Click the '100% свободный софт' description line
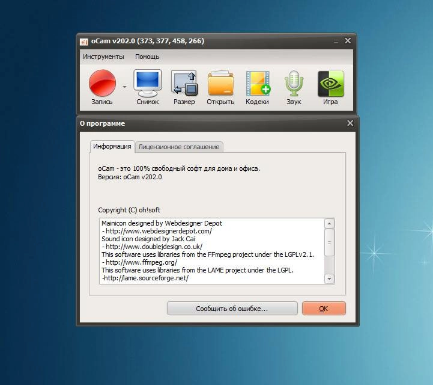Image resolution: width=433 pixels, height=385 pixels. pos(179,168)
